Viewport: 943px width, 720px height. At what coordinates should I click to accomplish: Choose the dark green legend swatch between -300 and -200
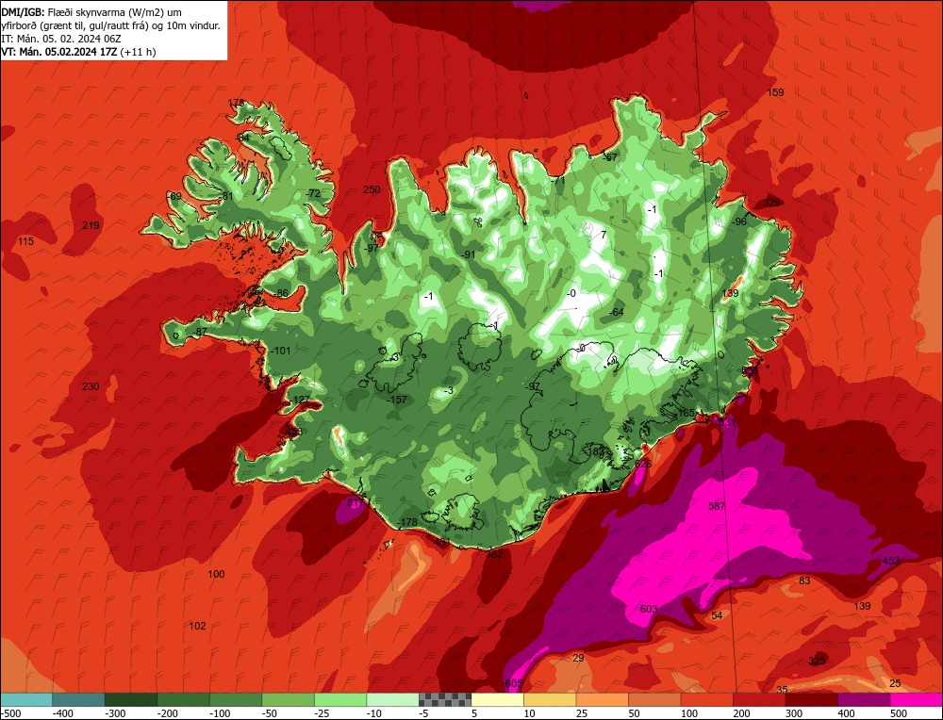tap(130, 699)
